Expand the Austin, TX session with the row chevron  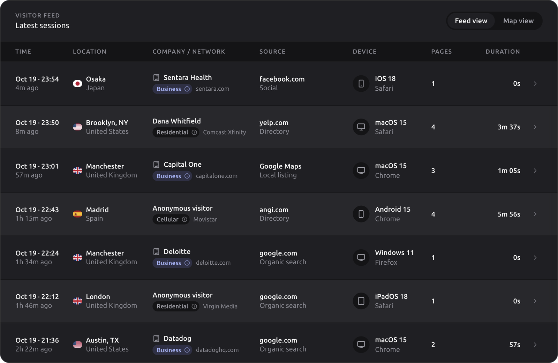pyautogui.click(x=535, y=345)
